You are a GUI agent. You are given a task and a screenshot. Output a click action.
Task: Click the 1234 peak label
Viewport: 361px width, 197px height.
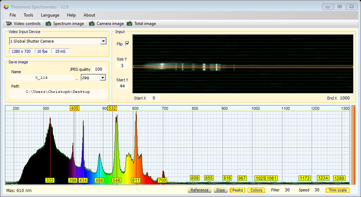tap(323, 178)
